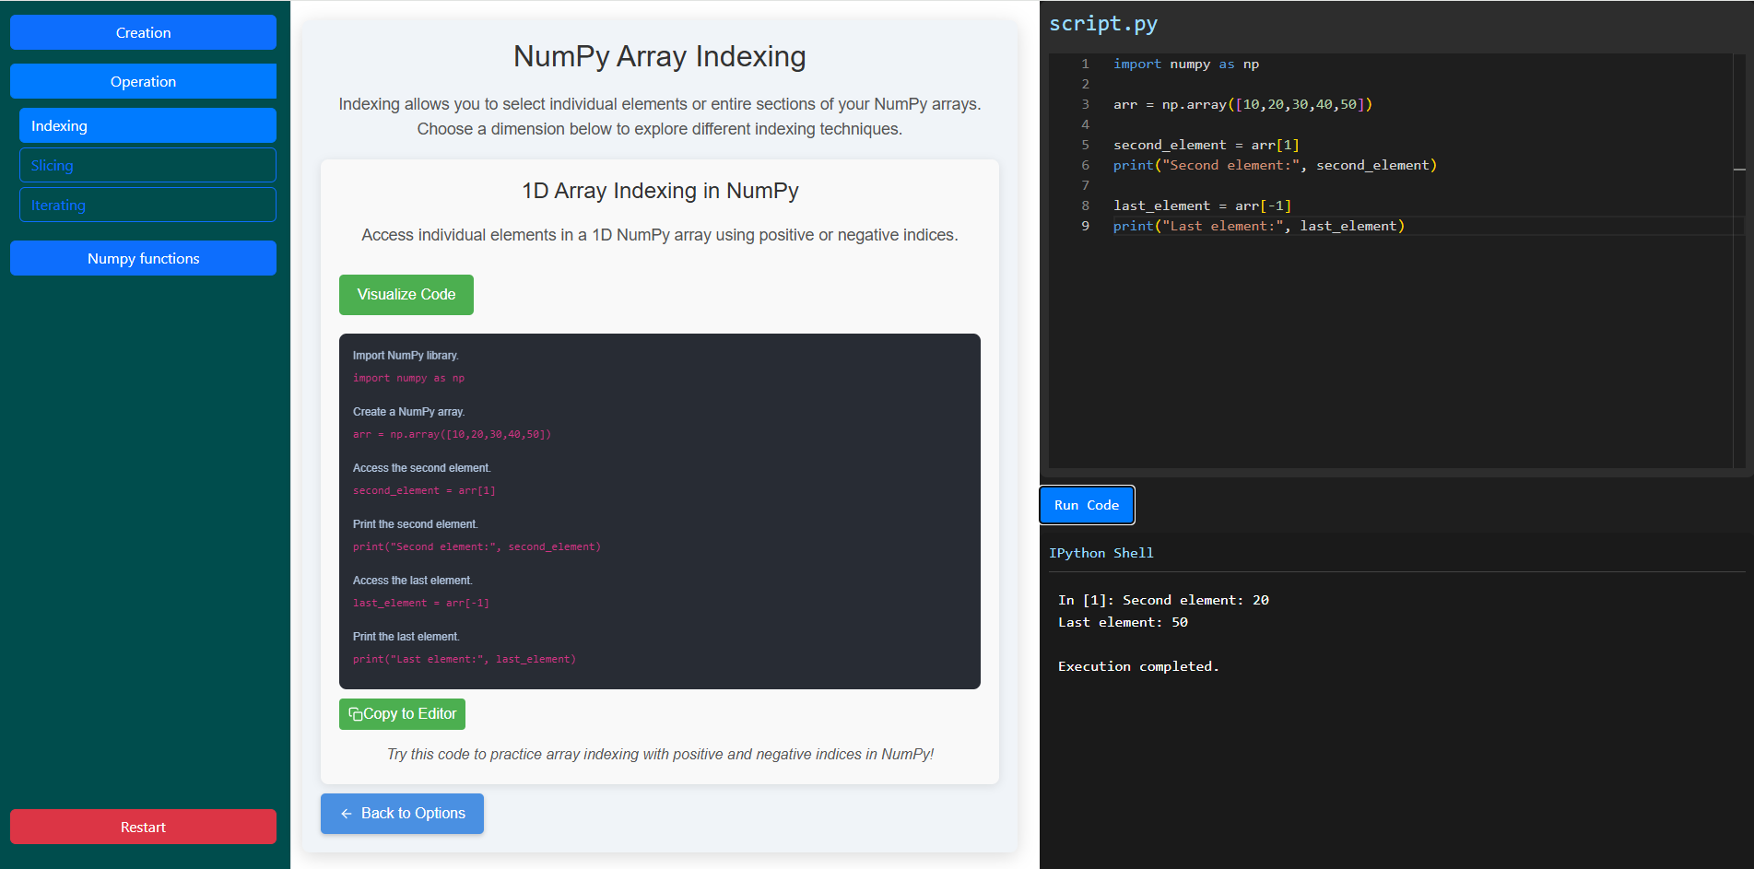
Task: Hit the red Restart button
Action: pos(143,827)
